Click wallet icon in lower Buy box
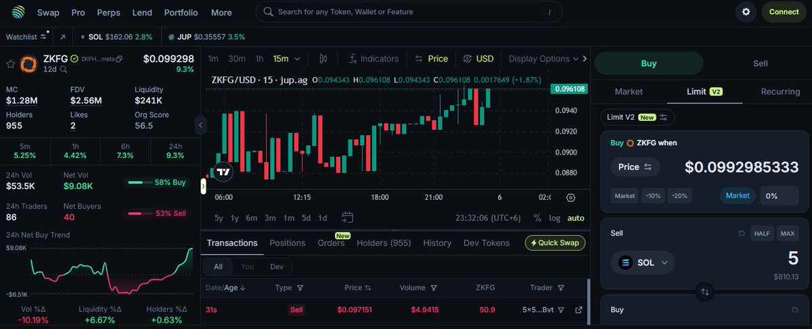Screen dimensions: 812x329 794,310
